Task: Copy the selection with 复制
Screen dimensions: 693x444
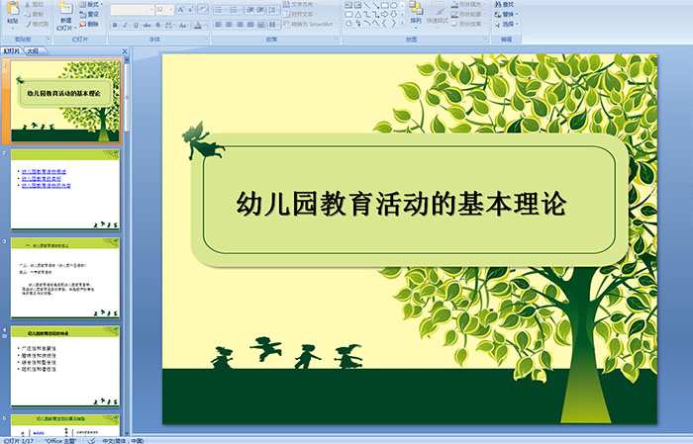Action: (34, 14)
